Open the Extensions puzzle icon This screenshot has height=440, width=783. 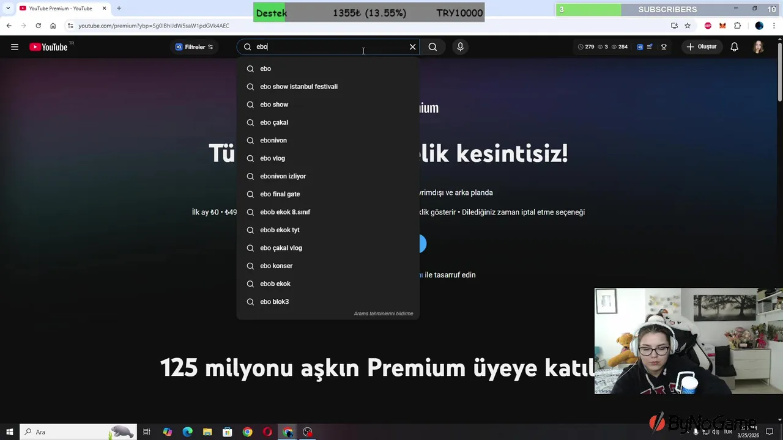(737, 26)
